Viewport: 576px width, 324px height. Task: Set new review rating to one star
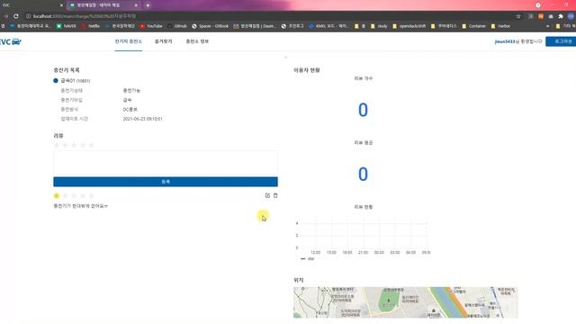point(57,146)
